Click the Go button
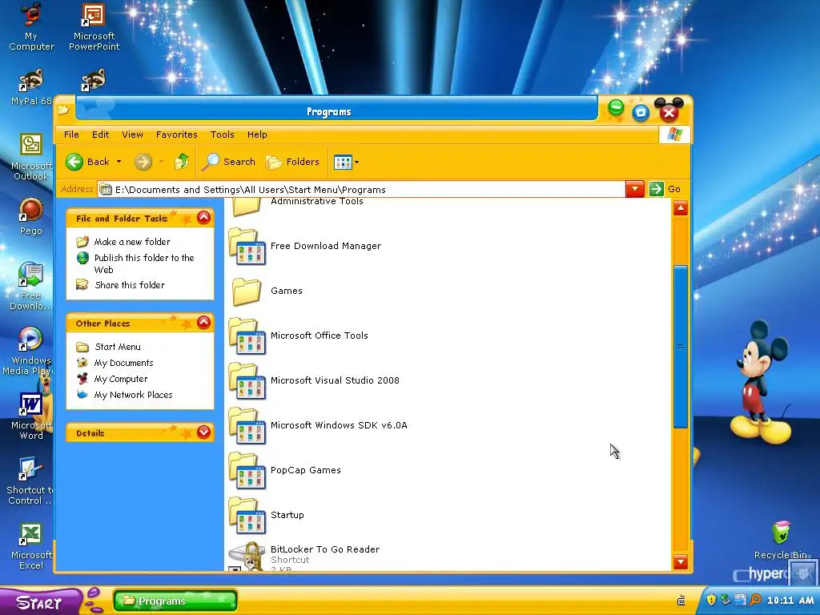Image resolution: width=820 pixels, height=615 pixels. click(x=665, y=189)
